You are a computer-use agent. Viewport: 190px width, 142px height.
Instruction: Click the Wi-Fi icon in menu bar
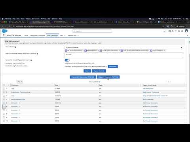[159, 19]
